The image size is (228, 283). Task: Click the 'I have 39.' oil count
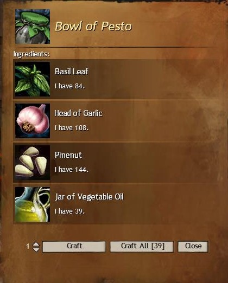pyautogui.click(x=69, y=211)
